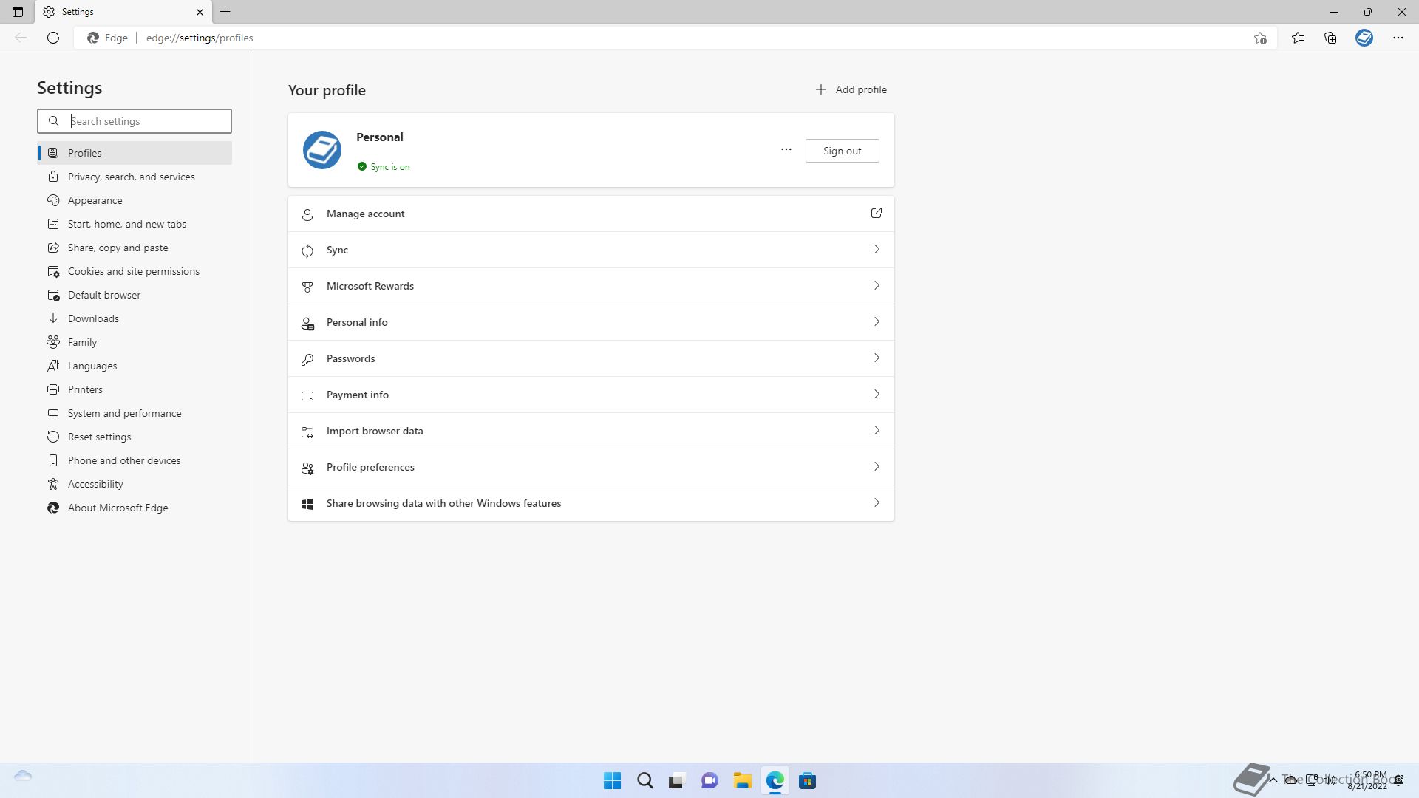
Task: Click the Microsoft Edge taskbar icon
Action: pos(775,781)
